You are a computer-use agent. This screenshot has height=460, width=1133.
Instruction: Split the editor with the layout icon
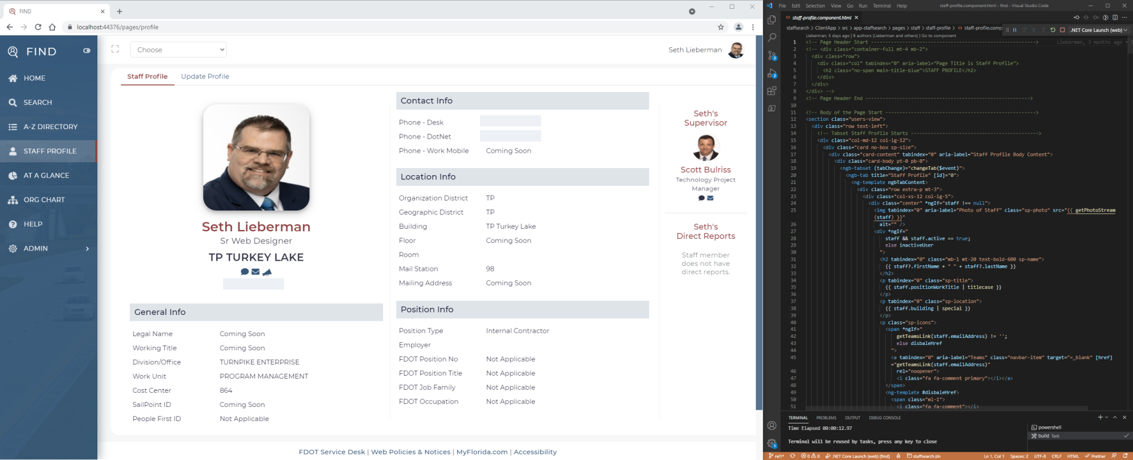pos(1115,18)
